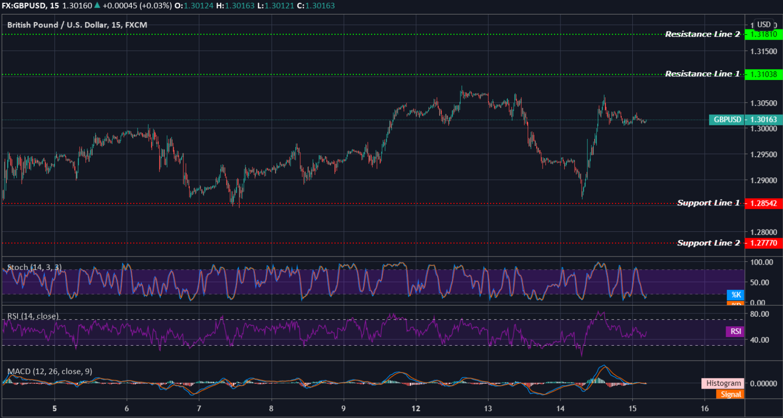783x418 pixels.
Task: Open the USD currency selector
Action: point(764,25)
